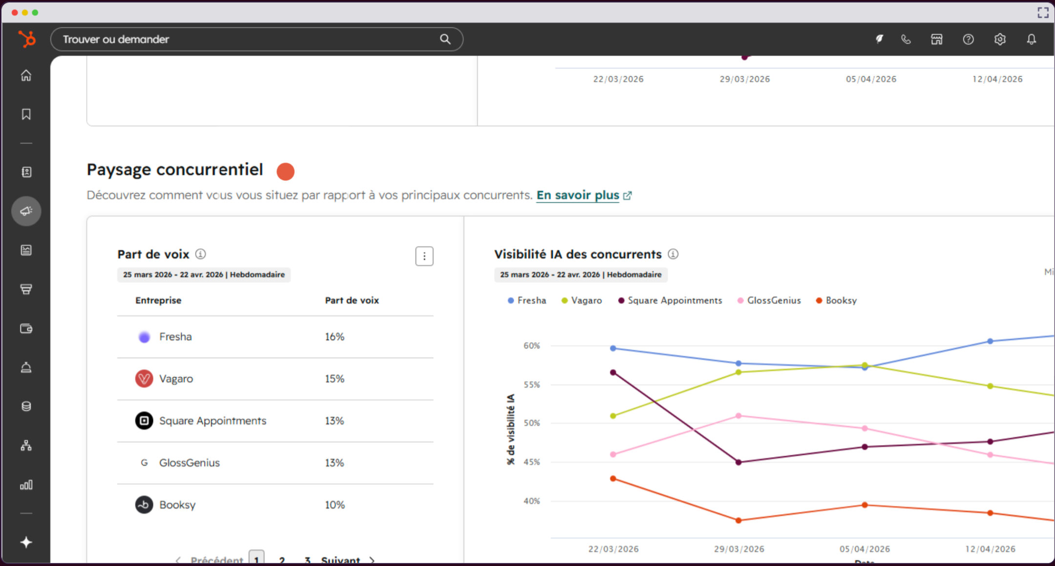The image size is (1055, 566).
Task: Click the Booksy 10% value
Action: click(335, 505)
